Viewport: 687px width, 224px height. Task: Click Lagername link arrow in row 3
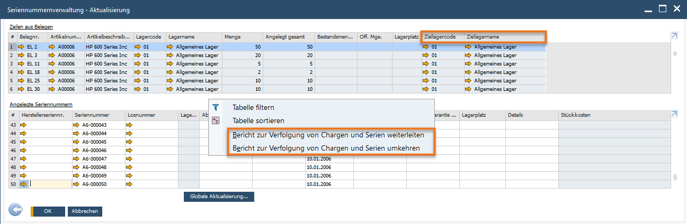(x=171, y=64)
